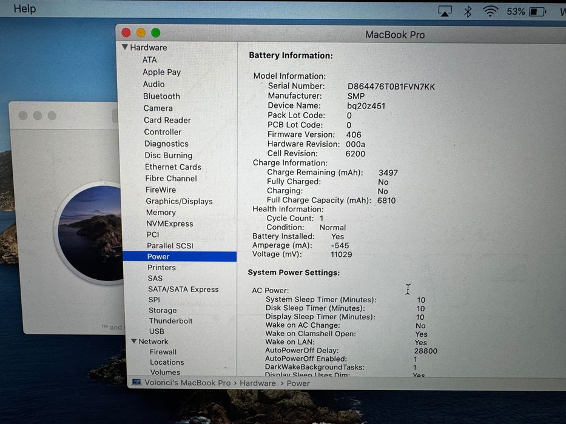Click the computer icon in path bar
This screenshot has height=424, width=566.
click(x=136, y=382)
